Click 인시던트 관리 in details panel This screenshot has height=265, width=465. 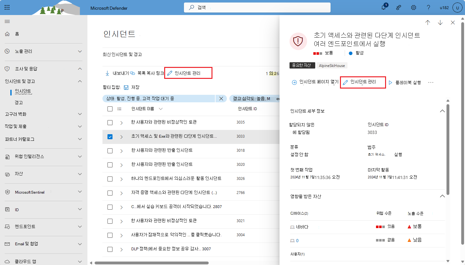pyautogui.click(x=363, y=82)
